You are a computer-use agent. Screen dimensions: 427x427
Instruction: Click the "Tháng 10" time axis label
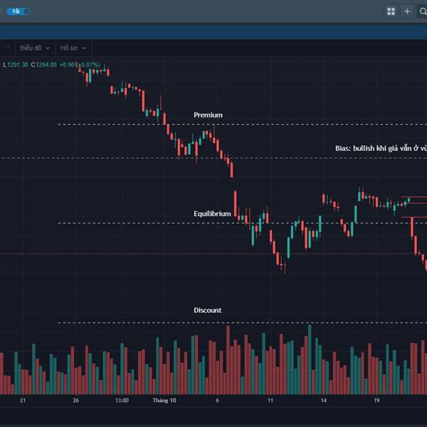point(164,401)
